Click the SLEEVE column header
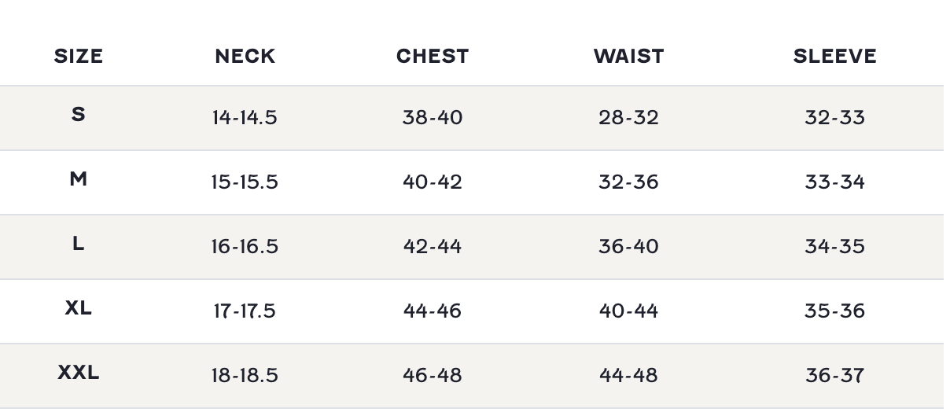950x412 pixels. [834, 57]
